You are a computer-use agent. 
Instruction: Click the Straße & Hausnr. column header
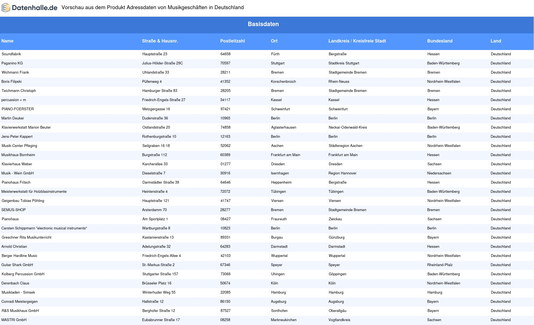[160, 41]
